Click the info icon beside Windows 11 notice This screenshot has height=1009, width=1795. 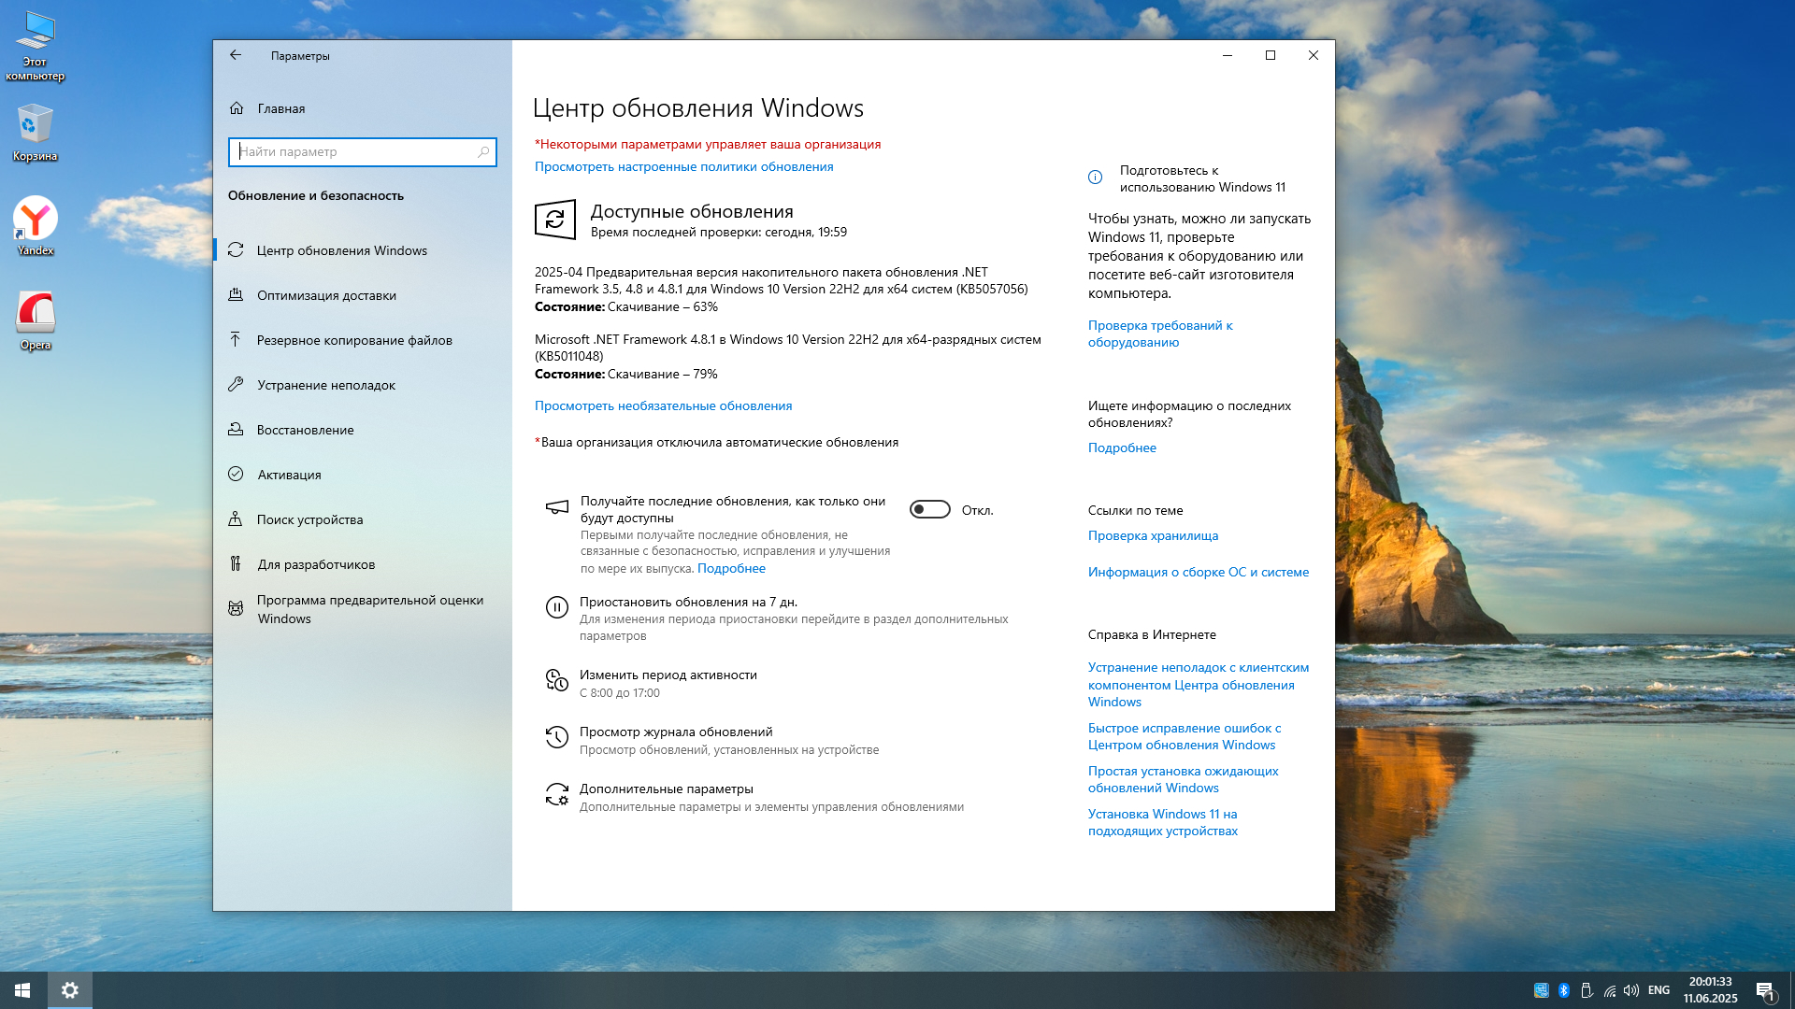click(1096, 178)
